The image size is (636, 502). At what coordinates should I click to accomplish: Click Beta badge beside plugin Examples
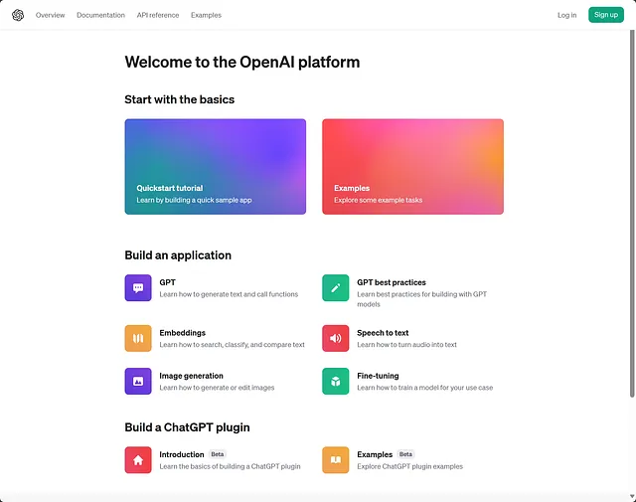(x=405, y=454)
